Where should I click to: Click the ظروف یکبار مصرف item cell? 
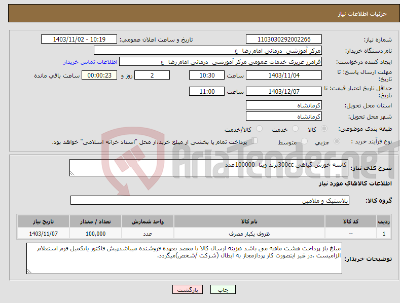click(249, 234)
